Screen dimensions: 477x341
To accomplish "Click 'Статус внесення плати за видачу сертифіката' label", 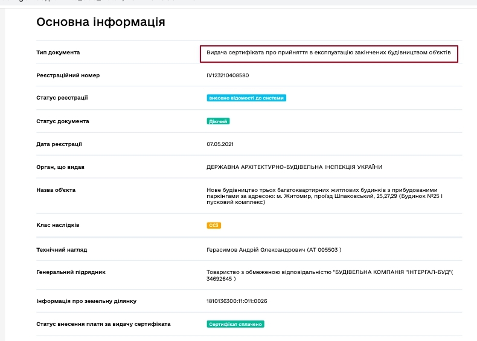I will pyautogui.click(x=103, y=324).
